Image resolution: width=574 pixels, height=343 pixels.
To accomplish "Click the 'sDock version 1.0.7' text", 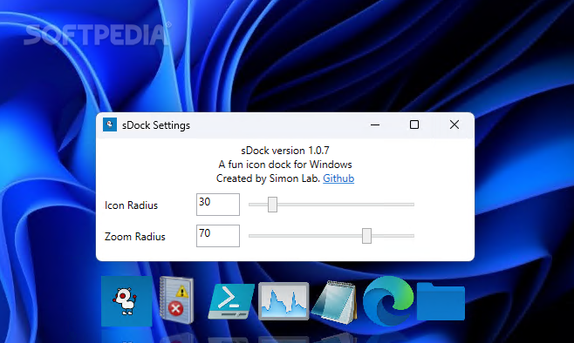I will (x=285, y=151).
